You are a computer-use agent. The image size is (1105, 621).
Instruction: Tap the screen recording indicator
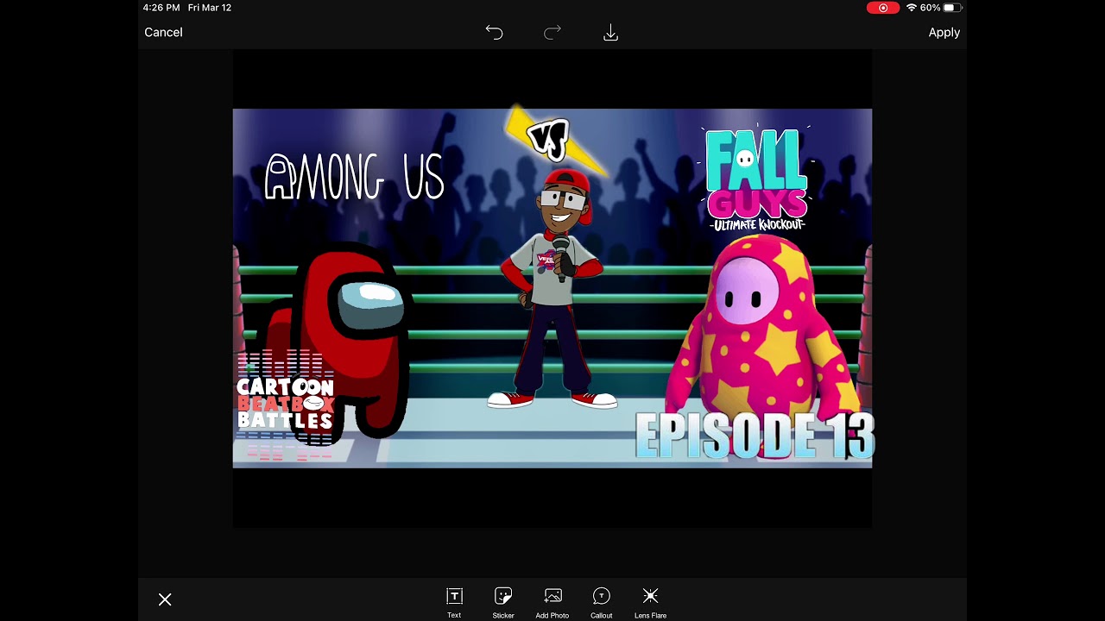[x=883, y=8]
